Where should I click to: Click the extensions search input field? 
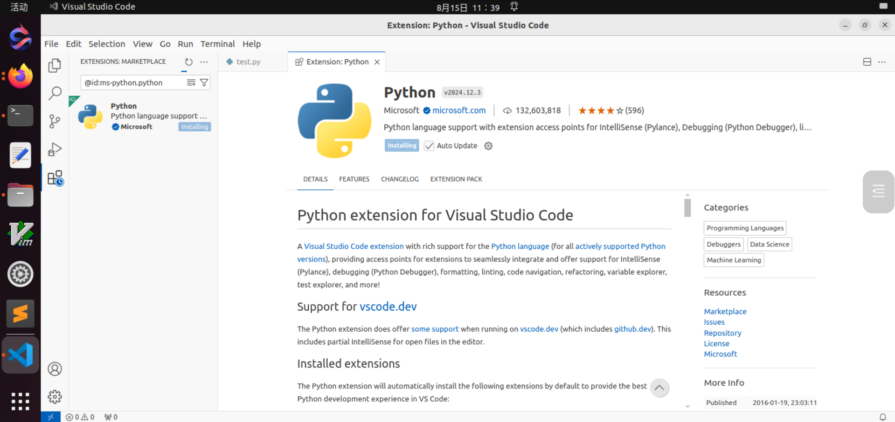pos(133,82)
